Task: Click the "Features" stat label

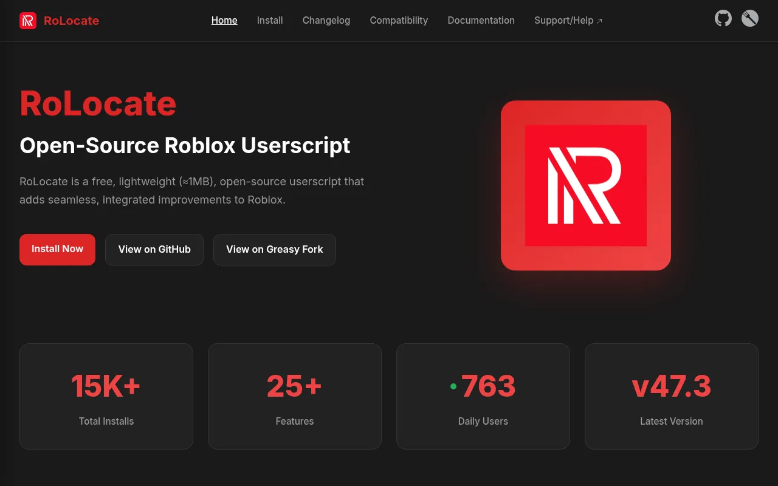Action: tap(295, 421)
